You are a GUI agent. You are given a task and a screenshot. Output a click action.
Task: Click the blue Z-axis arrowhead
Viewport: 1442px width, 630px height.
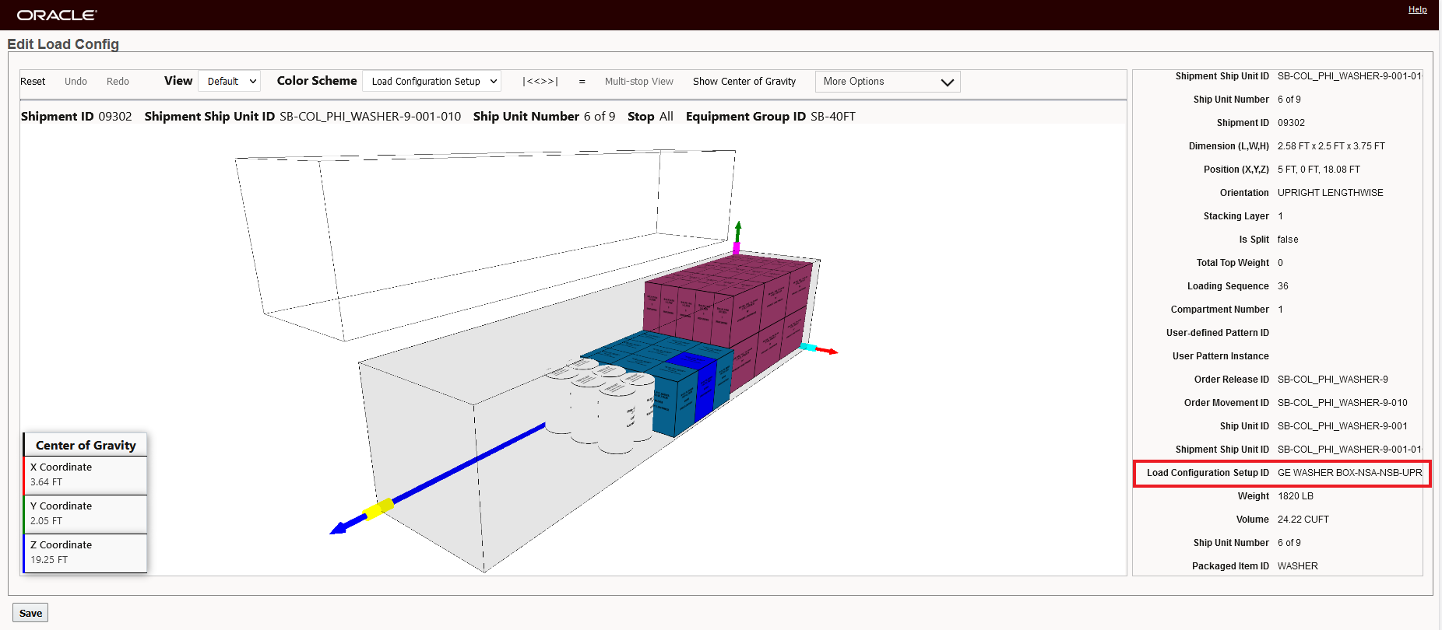[x=338, y=529]
